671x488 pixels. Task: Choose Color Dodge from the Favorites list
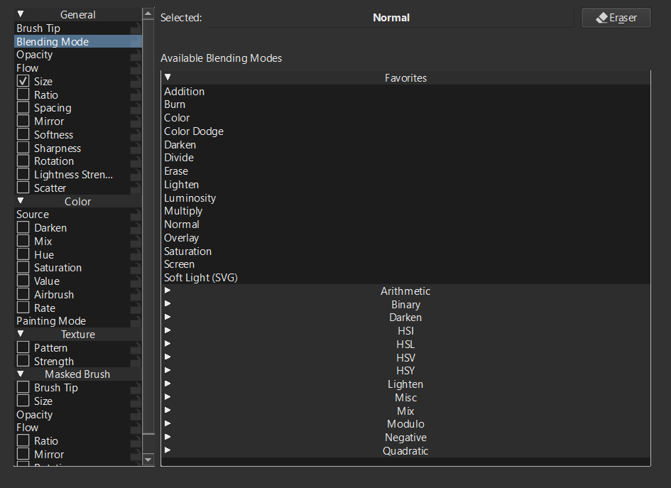pyautogui.click(x=194, y=131)
